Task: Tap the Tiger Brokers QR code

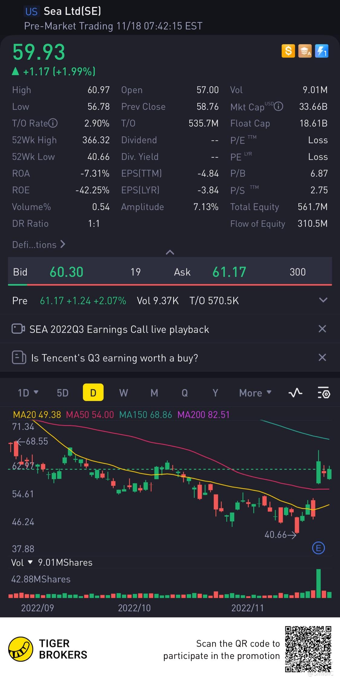Action: 308,649
